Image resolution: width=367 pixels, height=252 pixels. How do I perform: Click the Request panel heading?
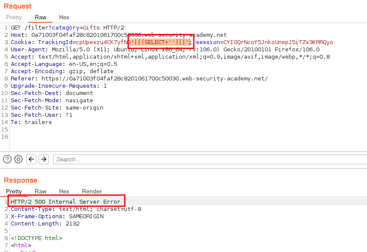click(18, 6)
